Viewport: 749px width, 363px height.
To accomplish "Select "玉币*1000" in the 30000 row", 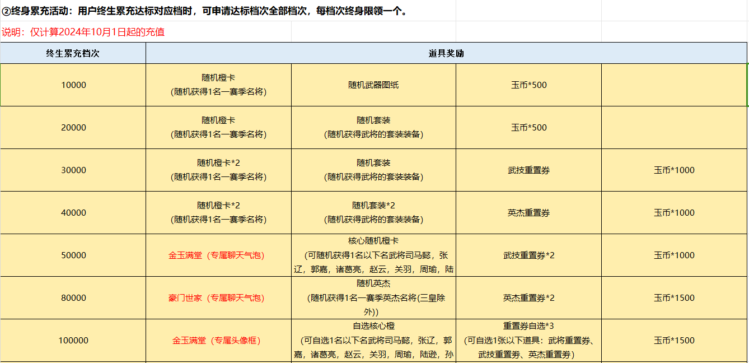I will pos(674,170).
